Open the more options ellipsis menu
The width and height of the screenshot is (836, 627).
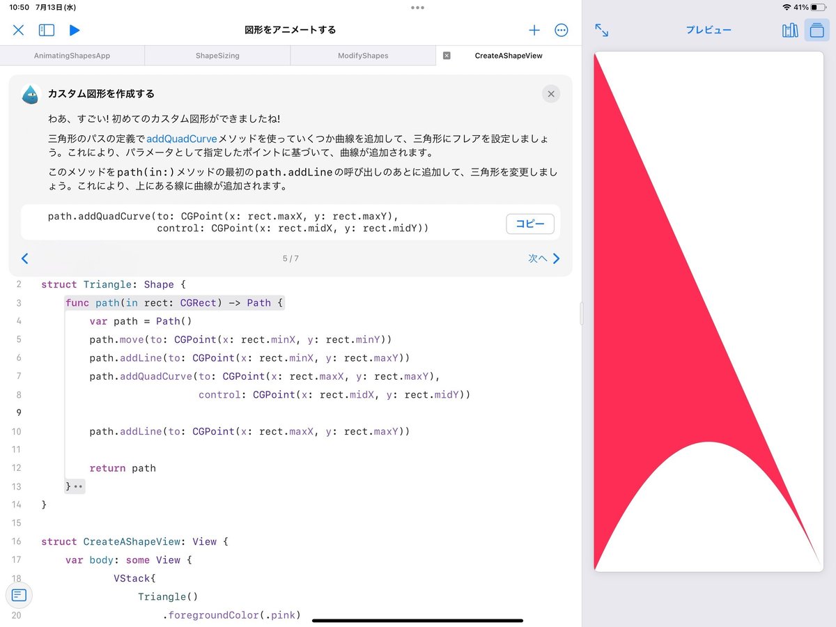[562, 30]
